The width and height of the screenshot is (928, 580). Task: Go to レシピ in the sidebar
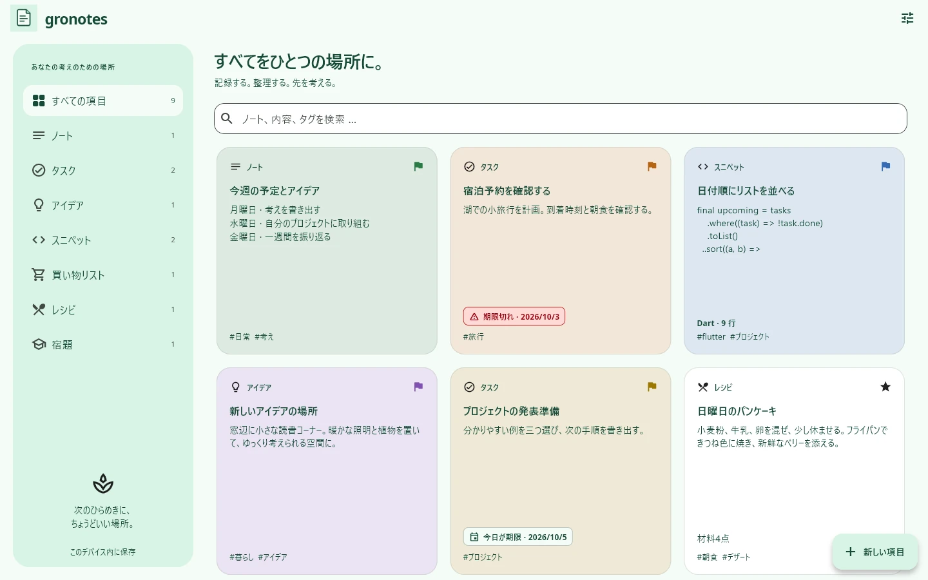pos(103,309)
